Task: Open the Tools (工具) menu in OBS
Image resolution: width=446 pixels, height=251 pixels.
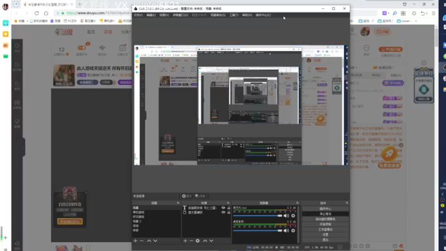Action: tap(234, 15)
